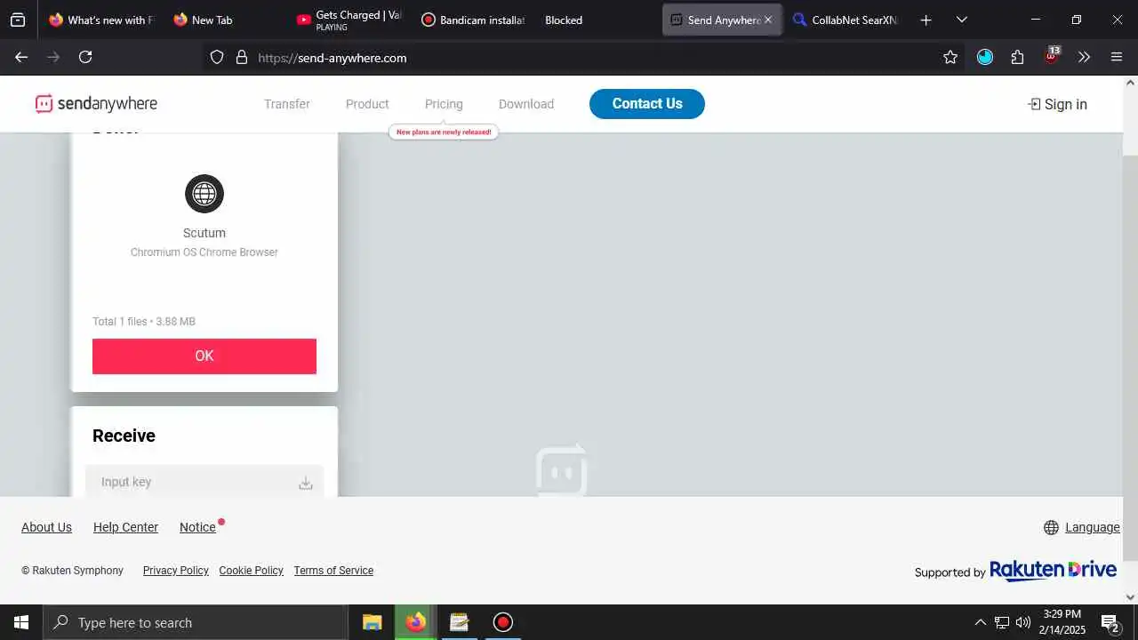Open the Transfer menu item

click(x=287, y=104)
